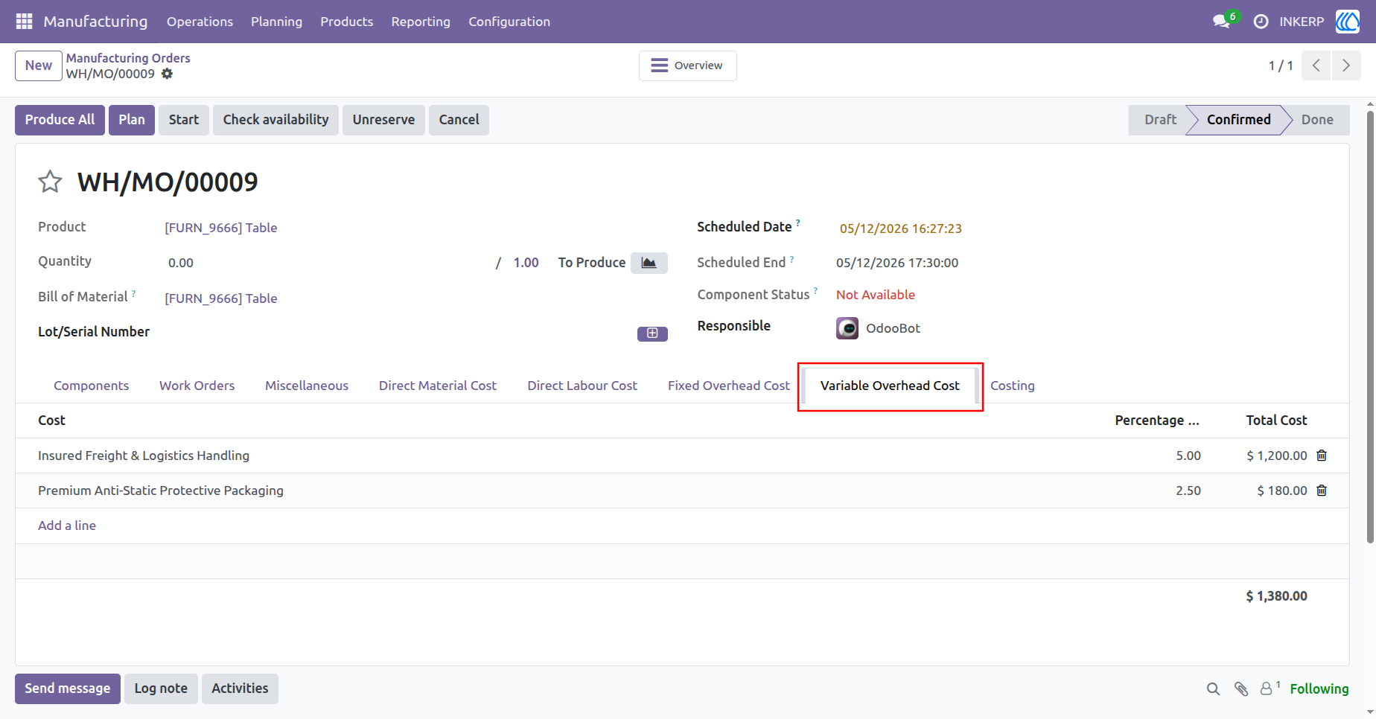
Task: Switch to the Direct Material Cost tab
Action: click(x=438, y=386)
